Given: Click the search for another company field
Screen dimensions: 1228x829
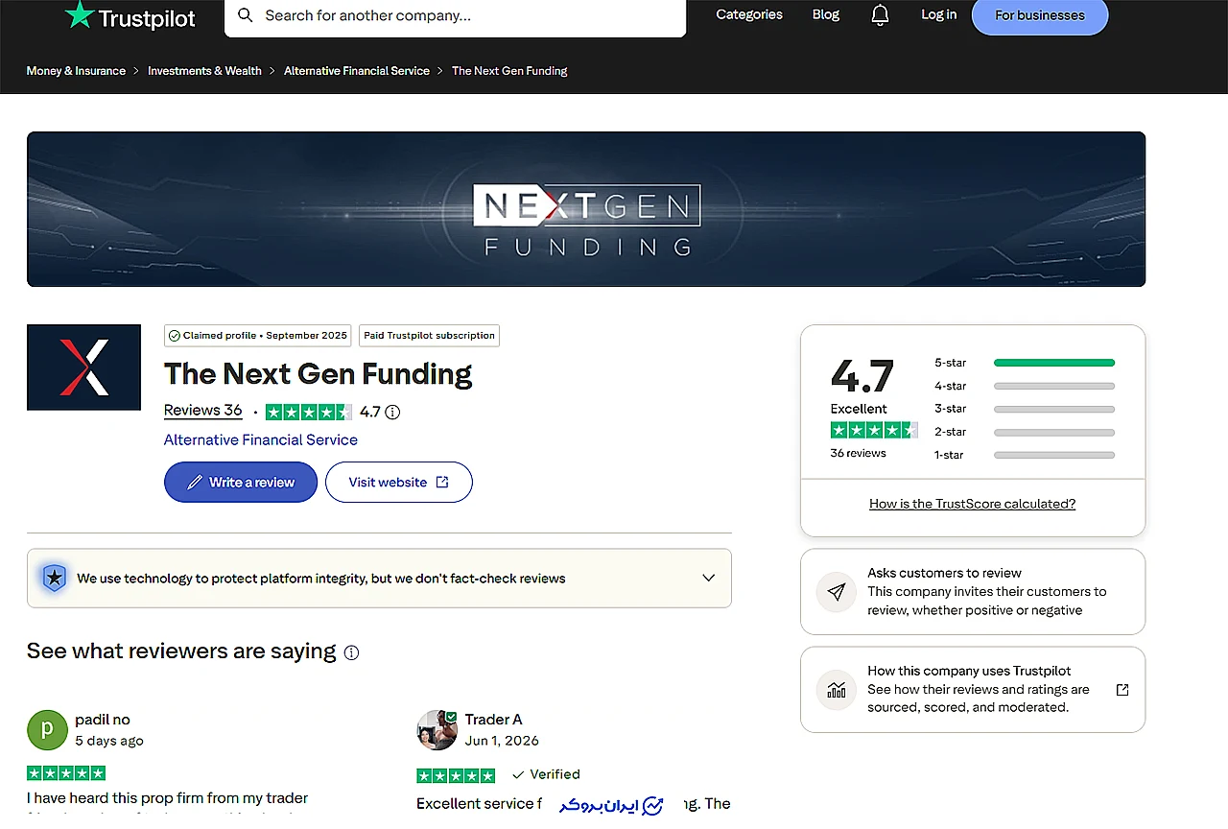Looking at the screenshot, I should point(455,15).
